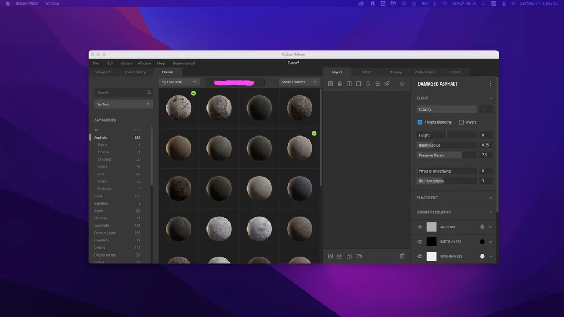Add a paint brush layer icon
The image size is (564, 317).
point(387,84)
